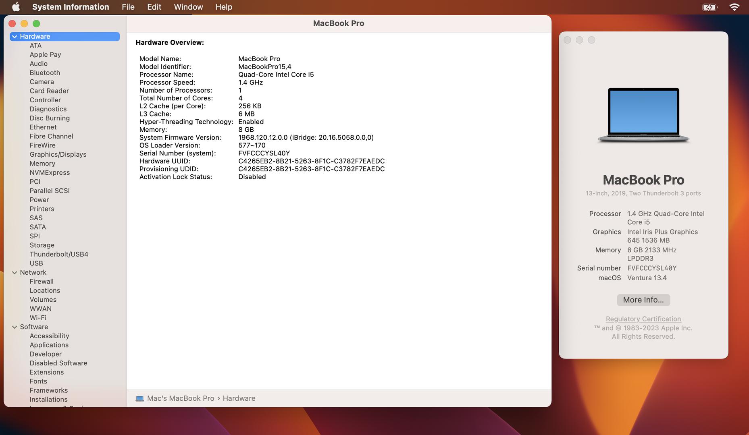Select SAS in the sidebar

36,218
